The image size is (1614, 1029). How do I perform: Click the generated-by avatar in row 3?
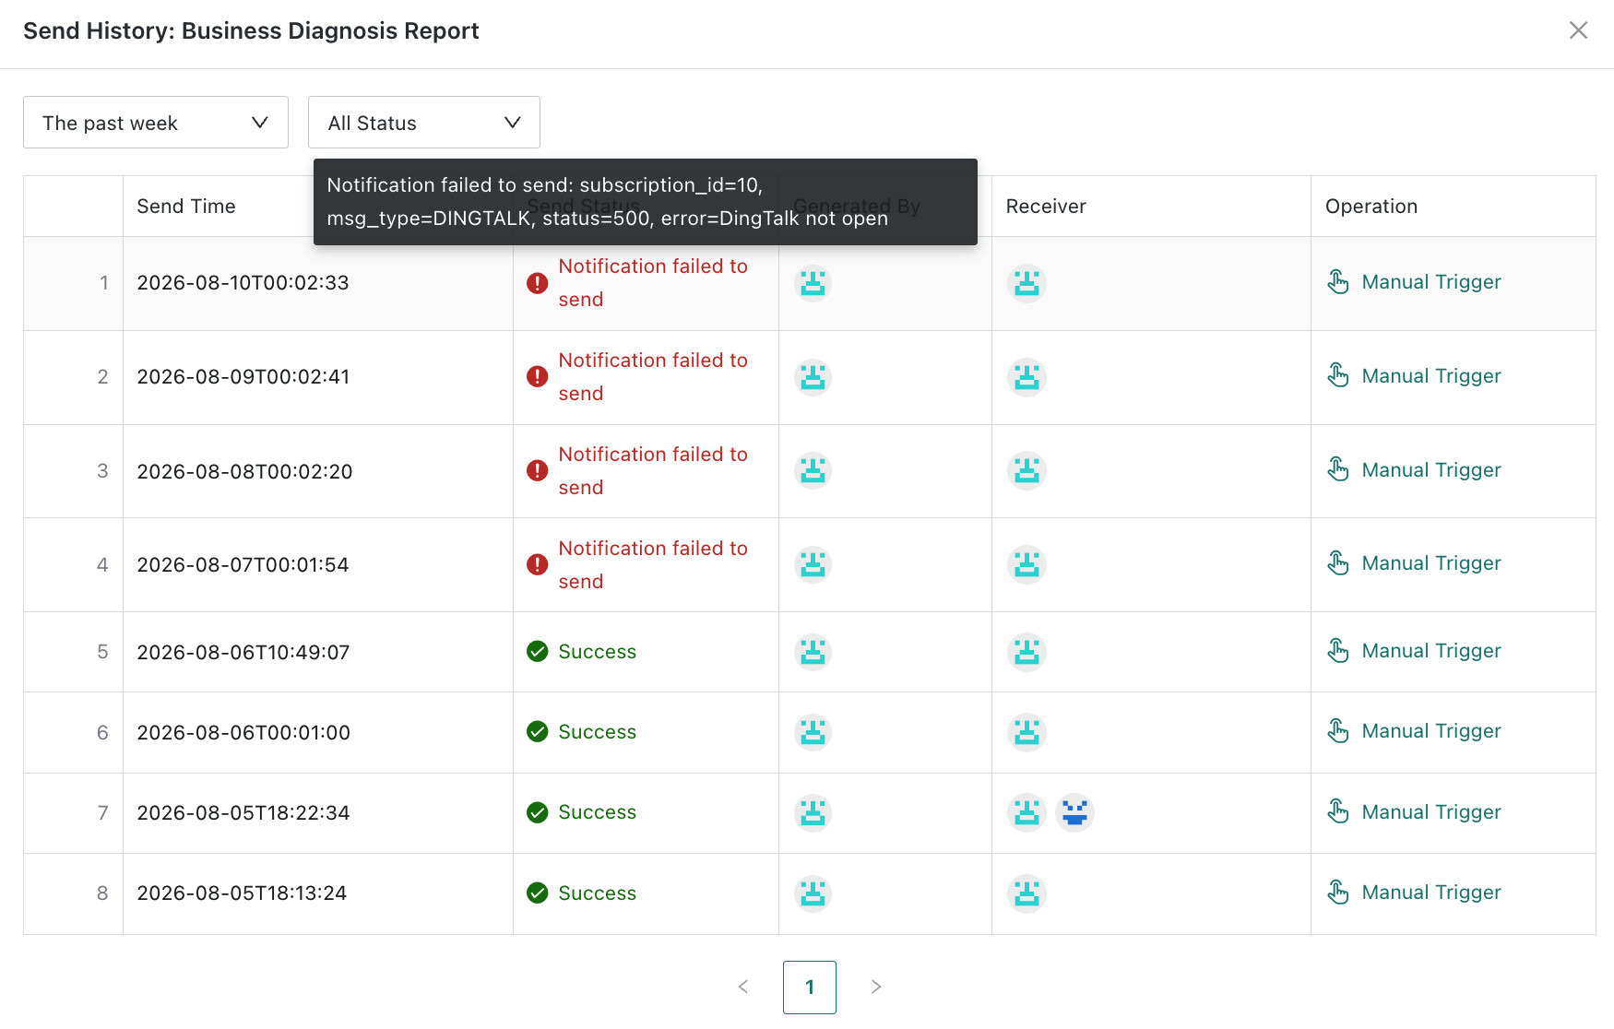point(813,471)
